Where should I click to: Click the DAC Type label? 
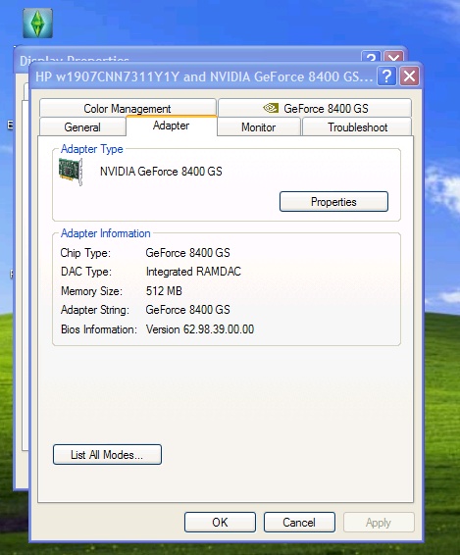[x=86, y=272]
